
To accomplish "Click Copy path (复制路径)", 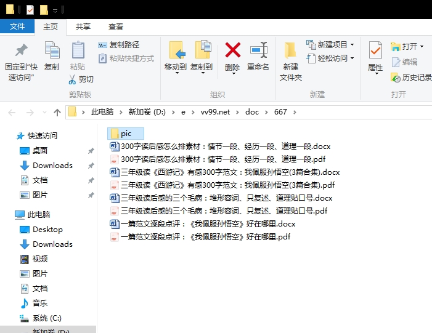I will coord(119,45).
